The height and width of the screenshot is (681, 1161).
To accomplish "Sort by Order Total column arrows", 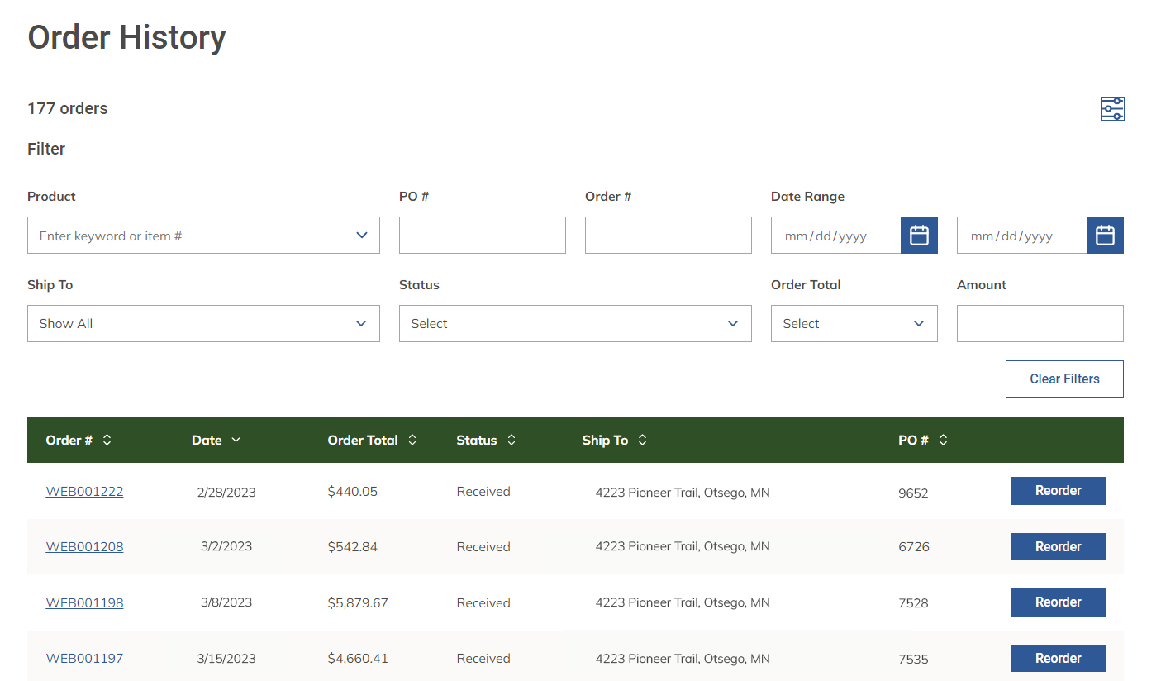I will tap(412, 441).
